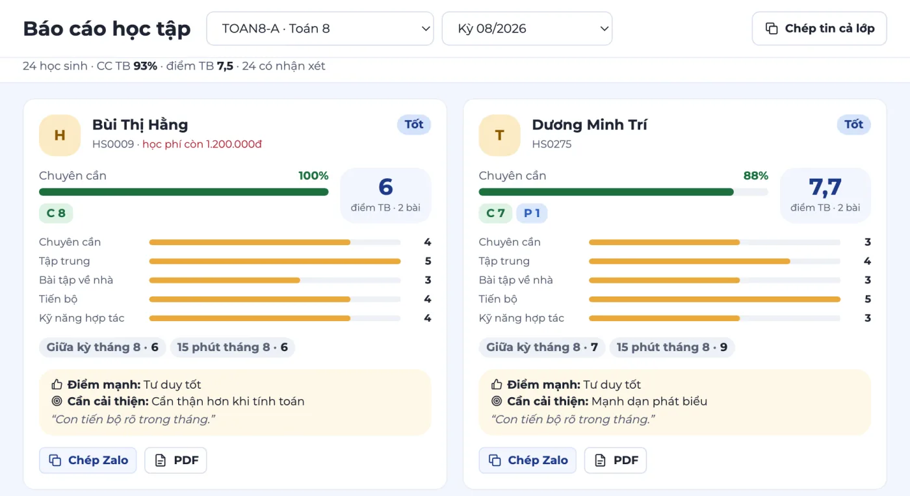Click Tập trung rating bar for Bùi Thị Hằng

click(275, 261)
